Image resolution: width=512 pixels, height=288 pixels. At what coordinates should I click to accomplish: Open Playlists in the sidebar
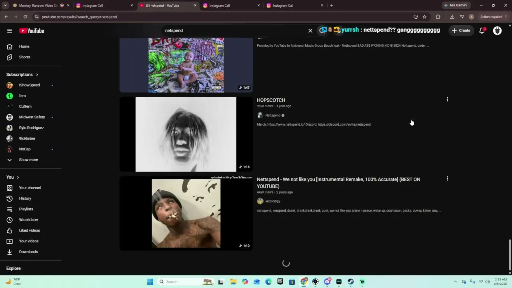click(x=26, y=209)
